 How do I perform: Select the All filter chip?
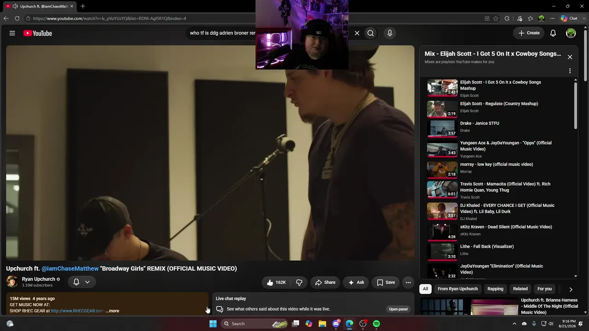click(425, 289)
